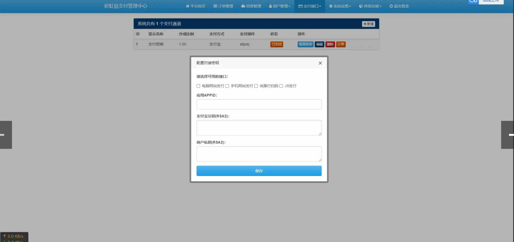This screenshot has width=514, height=242.
Task: Click the 商户私钥(RSA2) text area
Action: pos(259,154)
